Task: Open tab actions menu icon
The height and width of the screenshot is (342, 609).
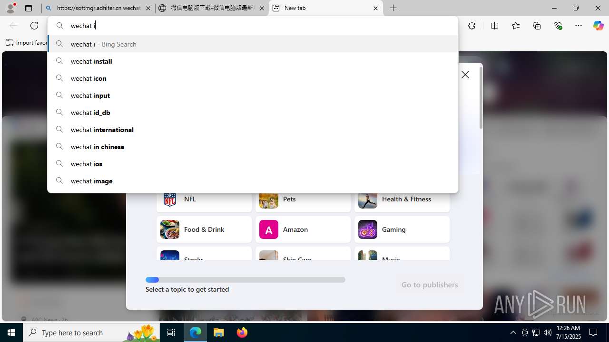Action: coord(29,8)
